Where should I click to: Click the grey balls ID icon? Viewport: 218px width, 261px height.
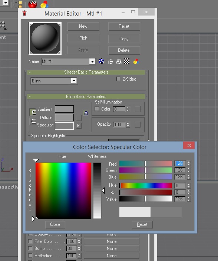3,26
